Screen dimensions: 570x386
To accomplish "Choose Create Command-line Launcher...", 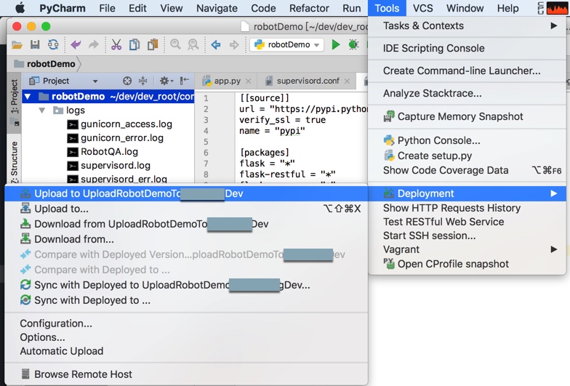I will pyautogui.click(x=467, y=71).
